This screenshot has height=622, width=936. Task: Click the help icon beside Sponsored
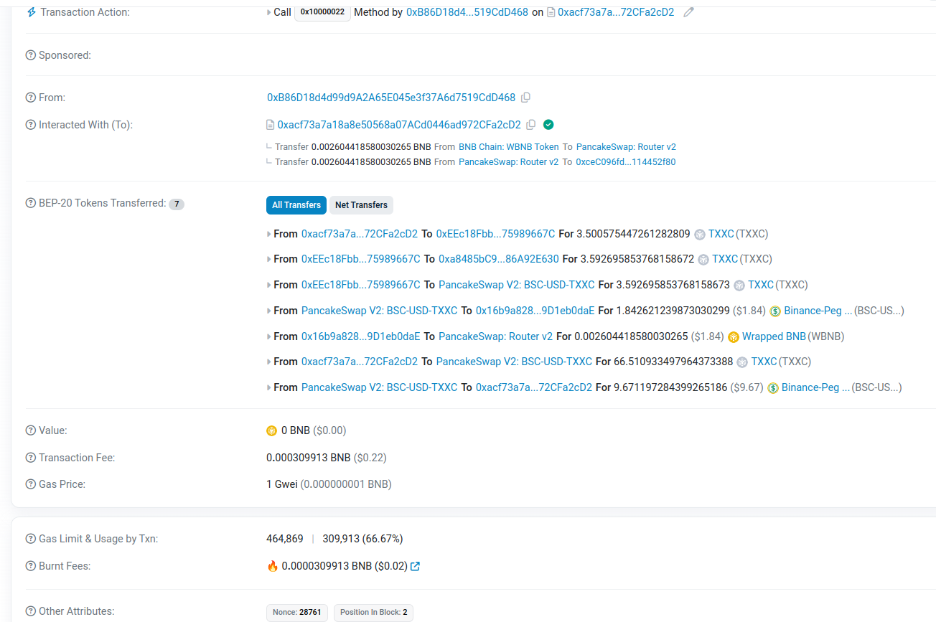30,55
